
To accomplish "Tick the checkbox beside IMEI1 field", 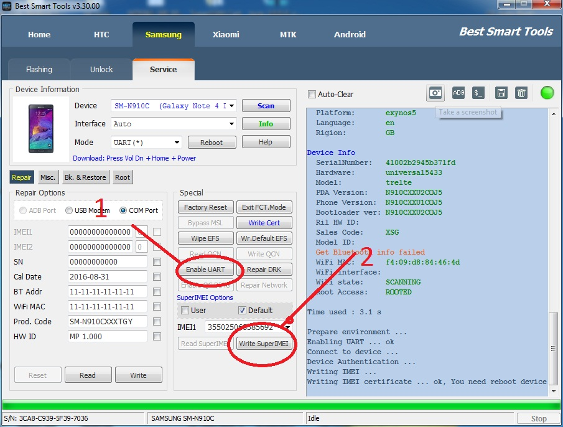I will [x=157, y=232].
